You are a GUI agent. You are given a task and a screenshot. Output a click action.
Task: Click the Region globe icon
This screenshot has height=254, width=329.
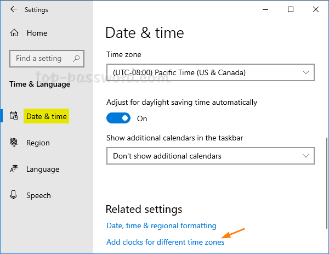point(15,143)
